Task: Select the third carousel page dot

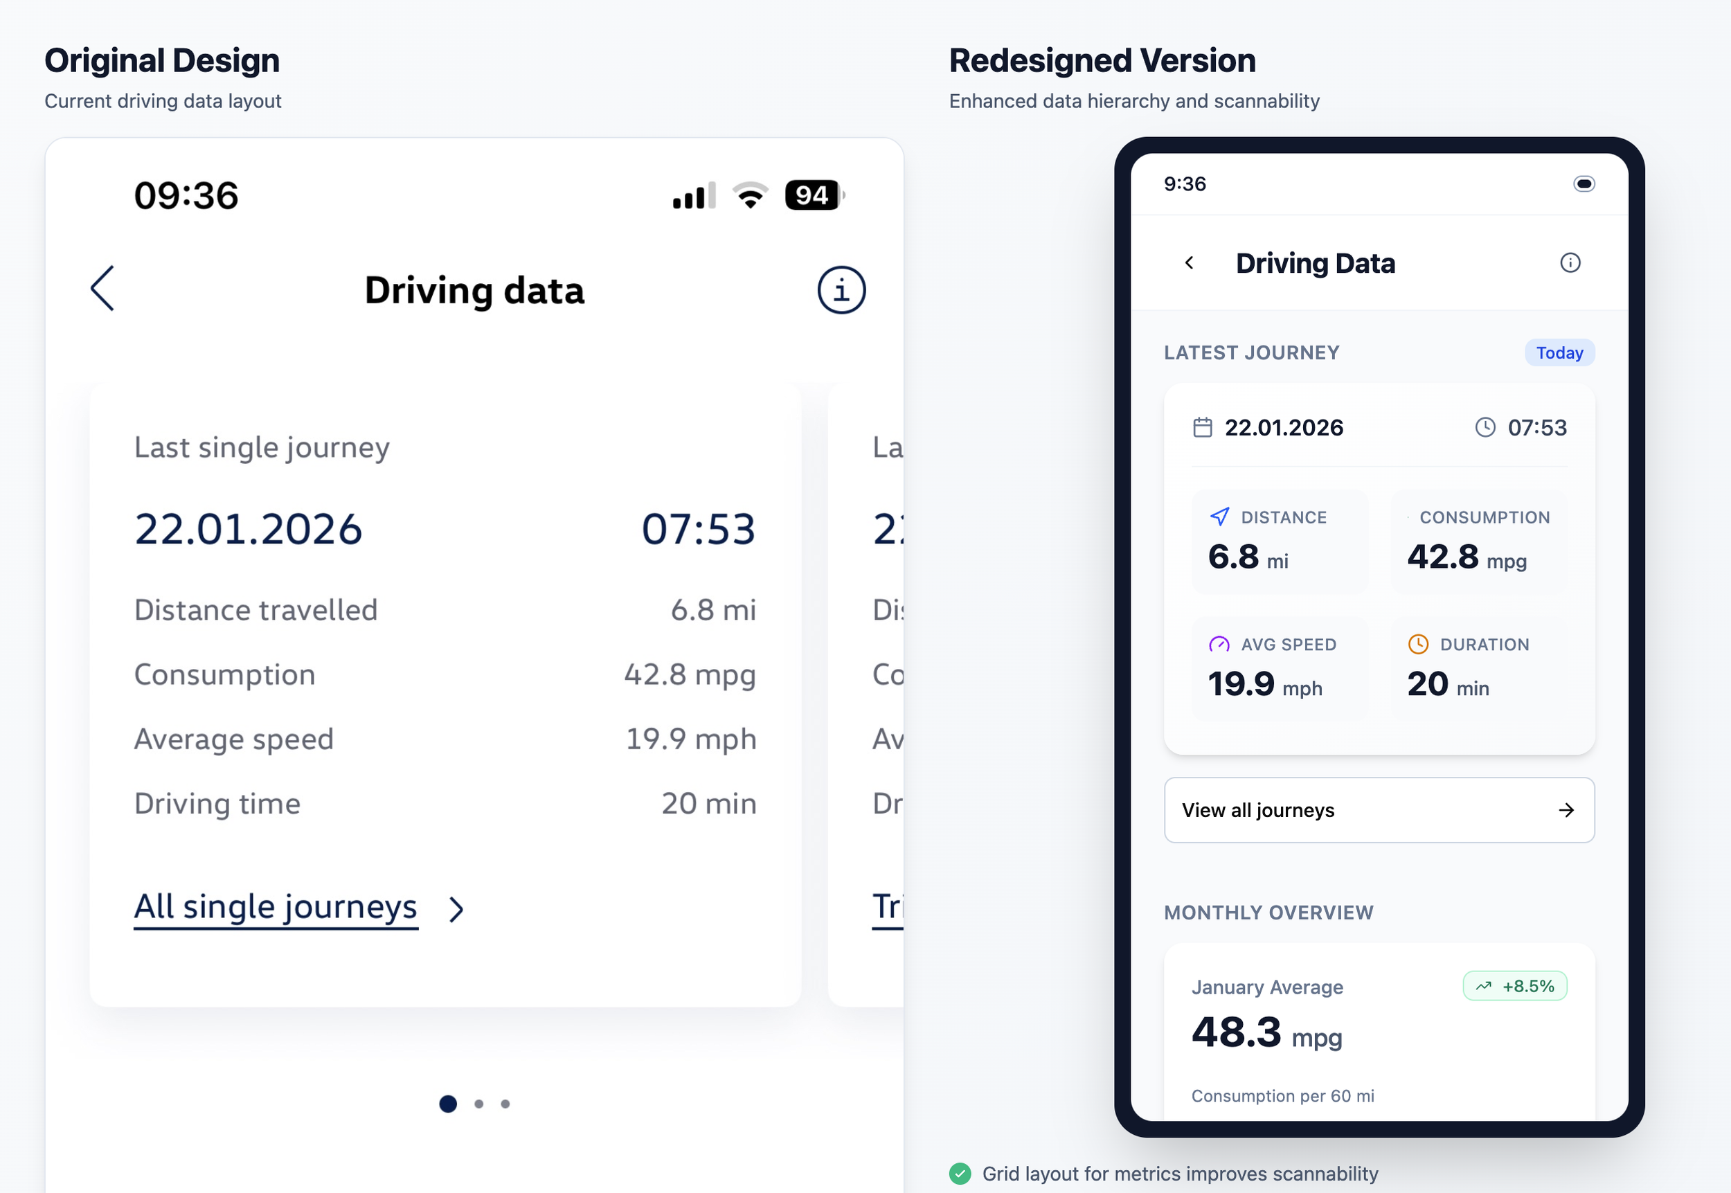Action: click(505, 1104)
